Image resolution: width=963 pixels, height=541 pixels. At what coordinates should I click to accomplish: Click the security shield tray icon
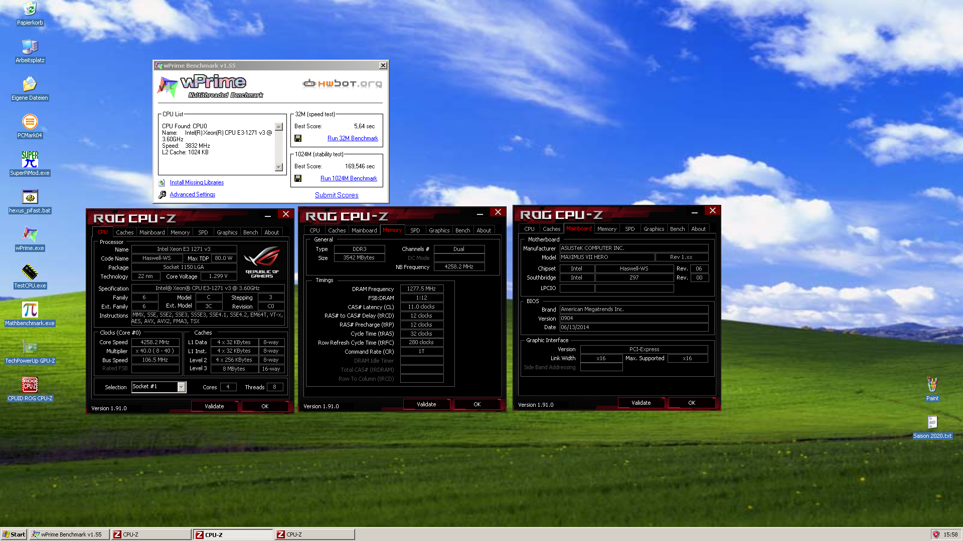pyautogui.click(x=936, y=534)
